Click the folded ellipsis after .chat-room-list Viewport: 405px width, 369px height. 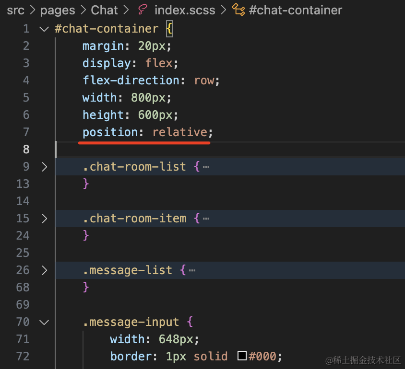coord(206,167)
